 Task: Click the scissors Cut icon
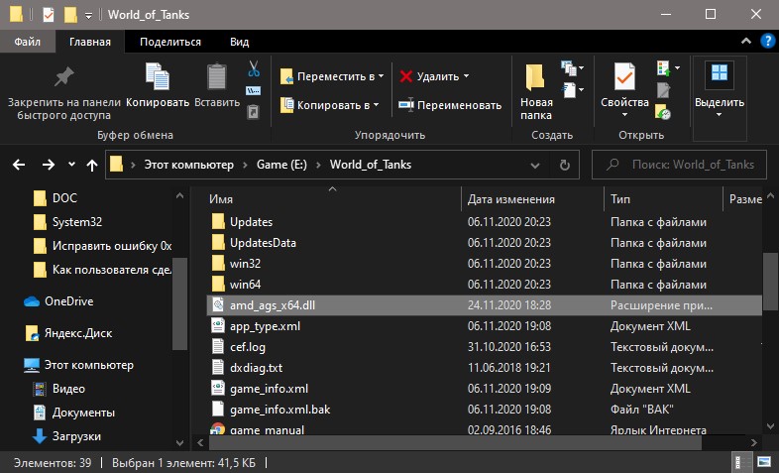[x=254, y=68]
